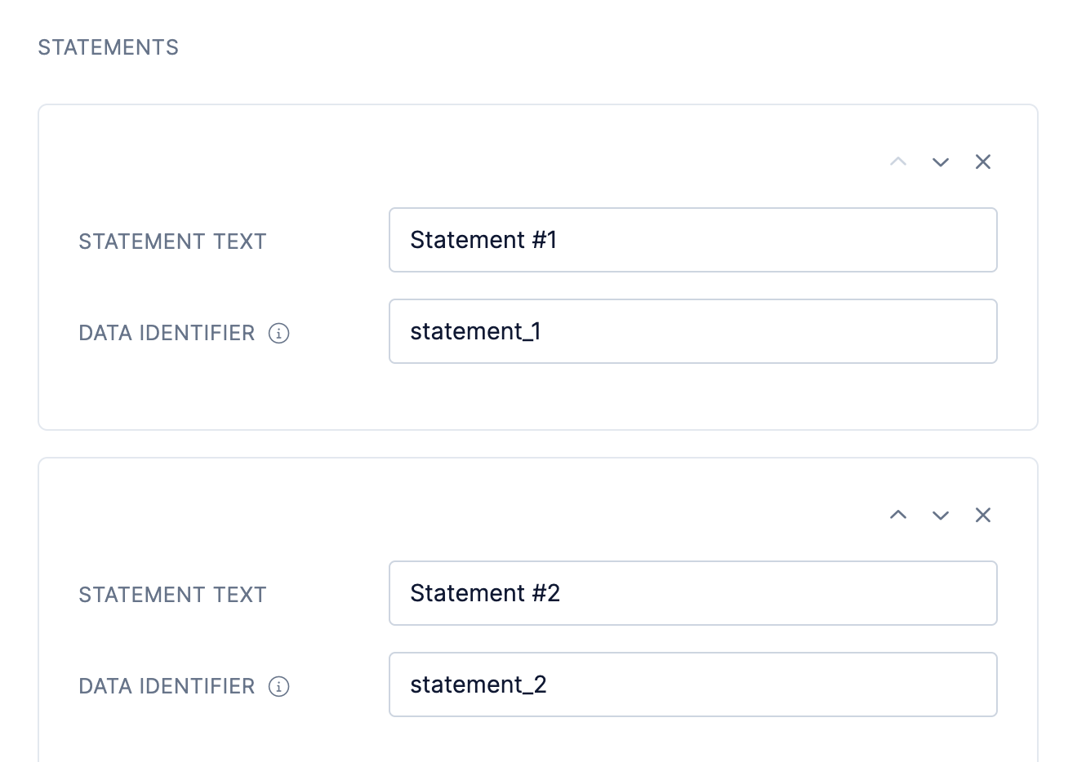Focus the 'Statement #2' text field
The height and width of the screenshot is (762, 1086).
[x=692, y=593]
